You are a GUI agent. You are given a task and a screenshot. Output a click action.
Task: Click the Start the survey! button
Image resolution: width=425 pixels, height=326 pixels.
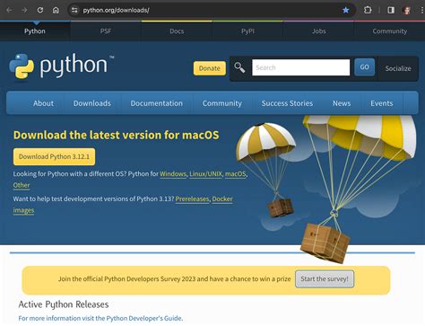click(x=325, y=279)
